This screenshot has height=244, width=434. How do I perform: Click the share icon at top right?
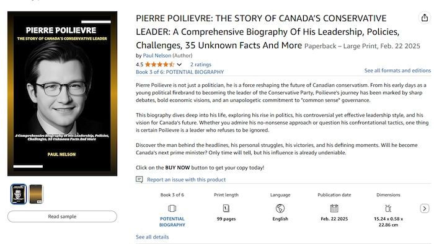424,18
